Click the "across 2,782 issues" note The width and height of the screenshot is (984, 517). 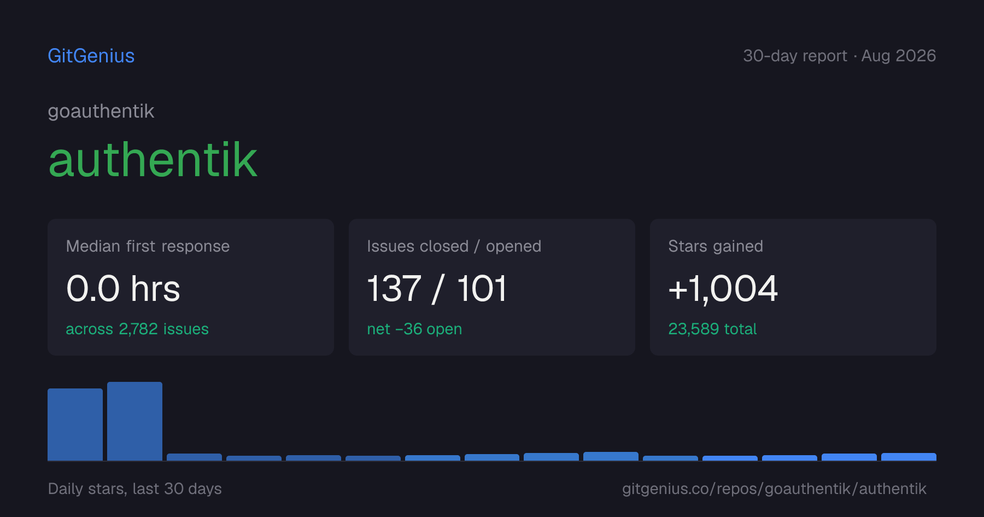[x=137, y=329]
